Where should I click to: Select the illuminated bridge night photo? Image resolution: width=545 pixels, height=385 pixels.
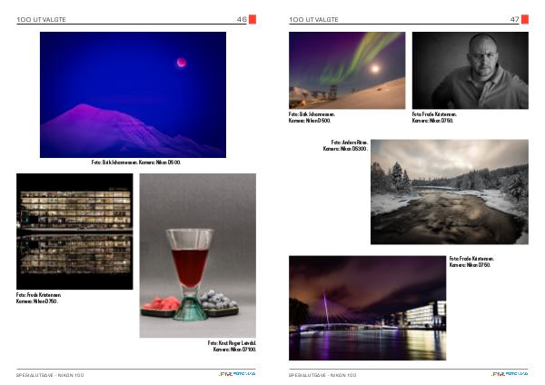coord(367,307)
